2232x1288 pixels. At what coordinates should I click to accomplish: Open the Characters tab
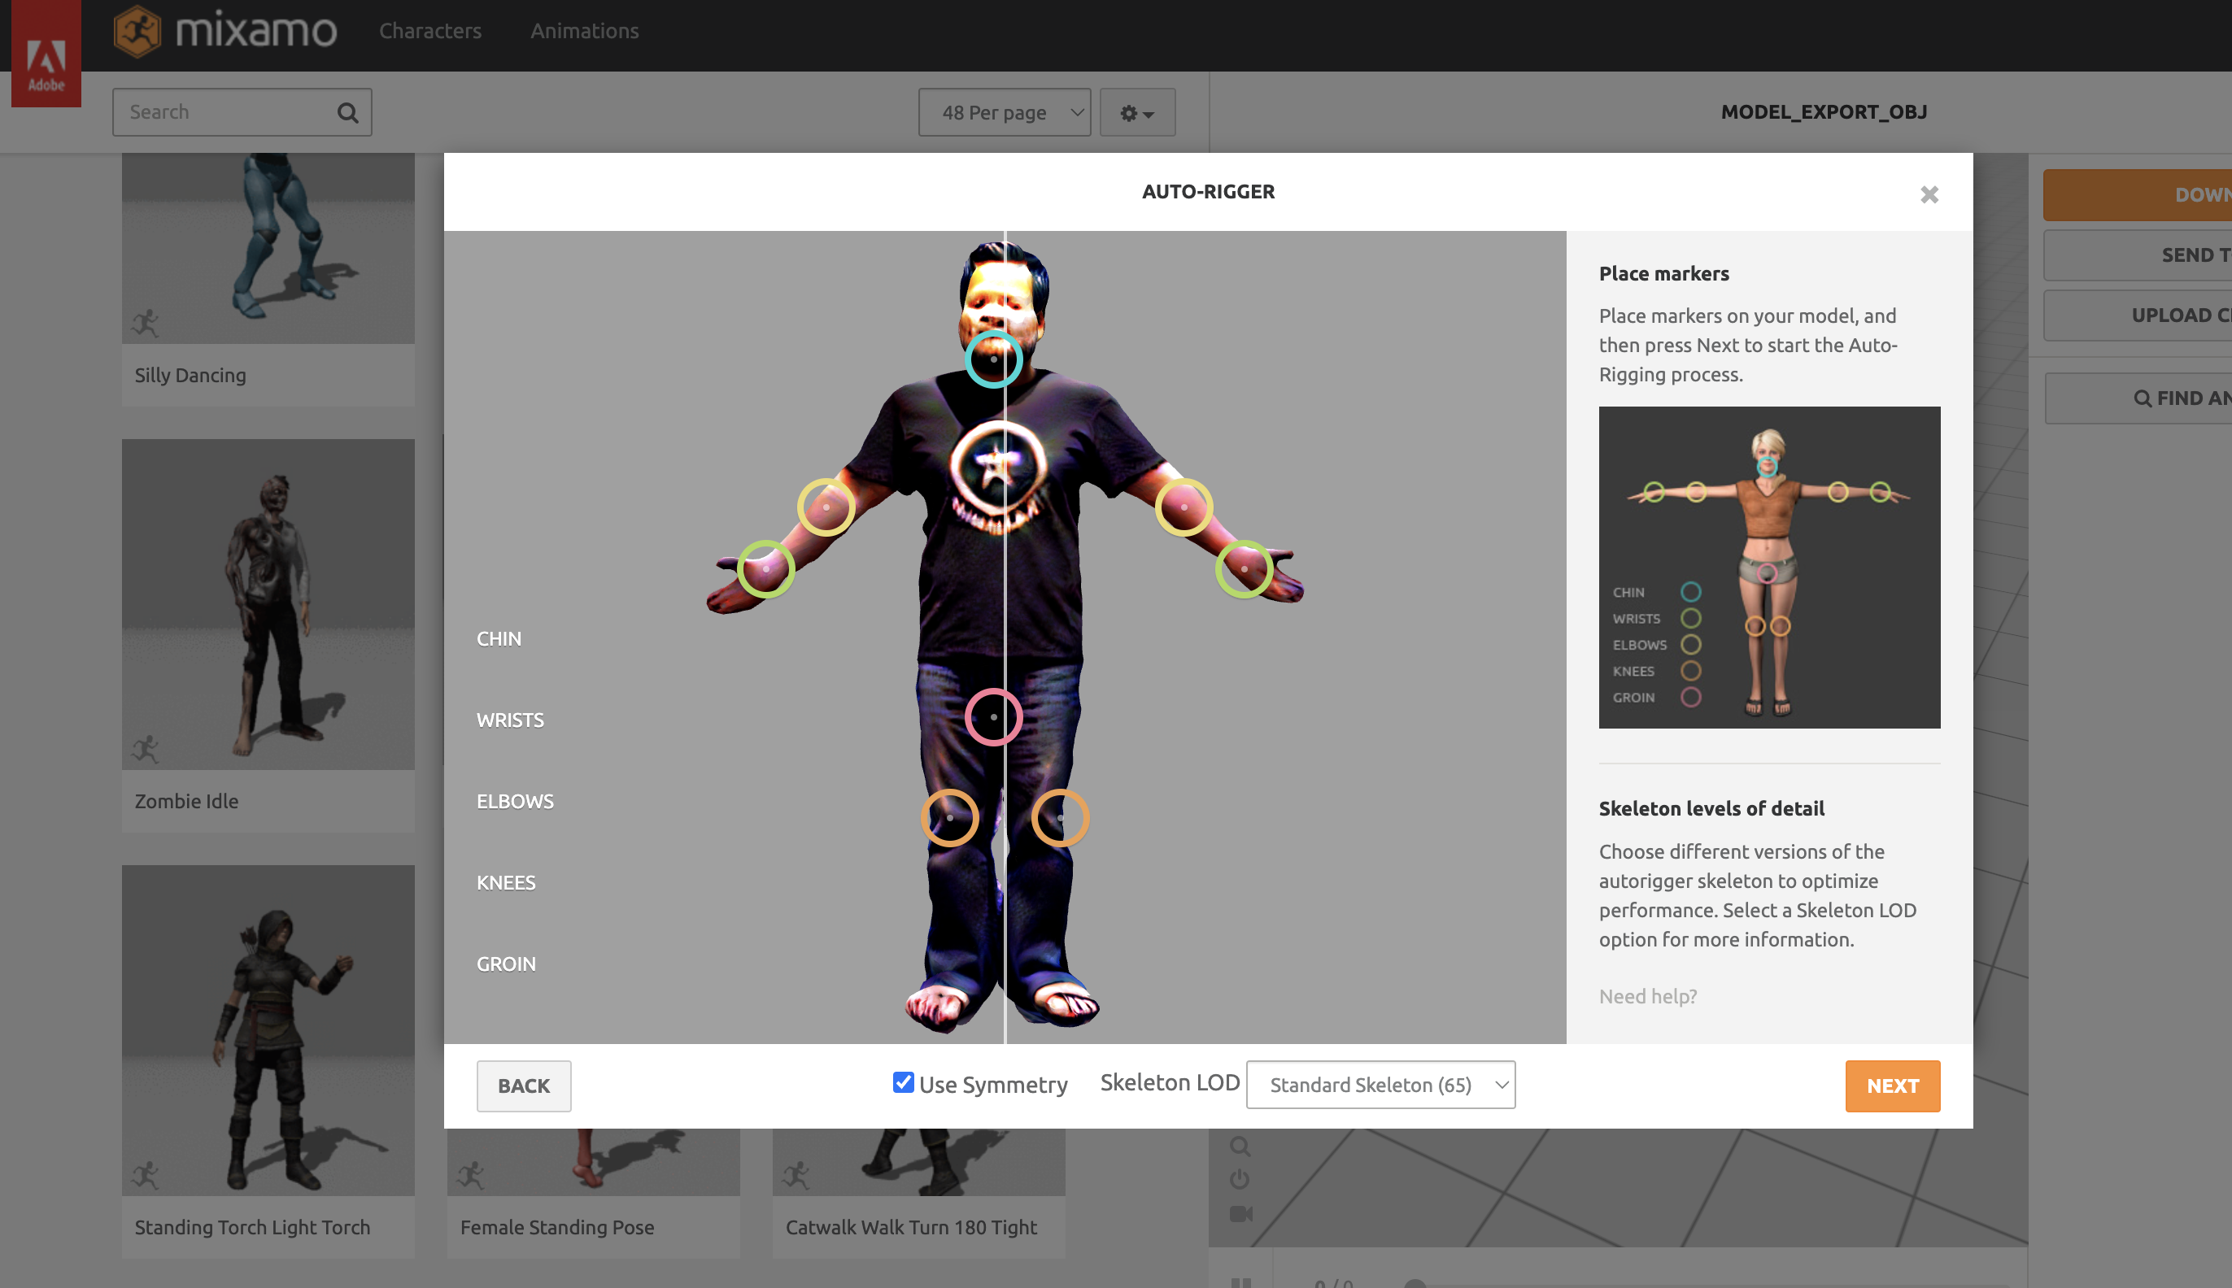tap(430, 31)
